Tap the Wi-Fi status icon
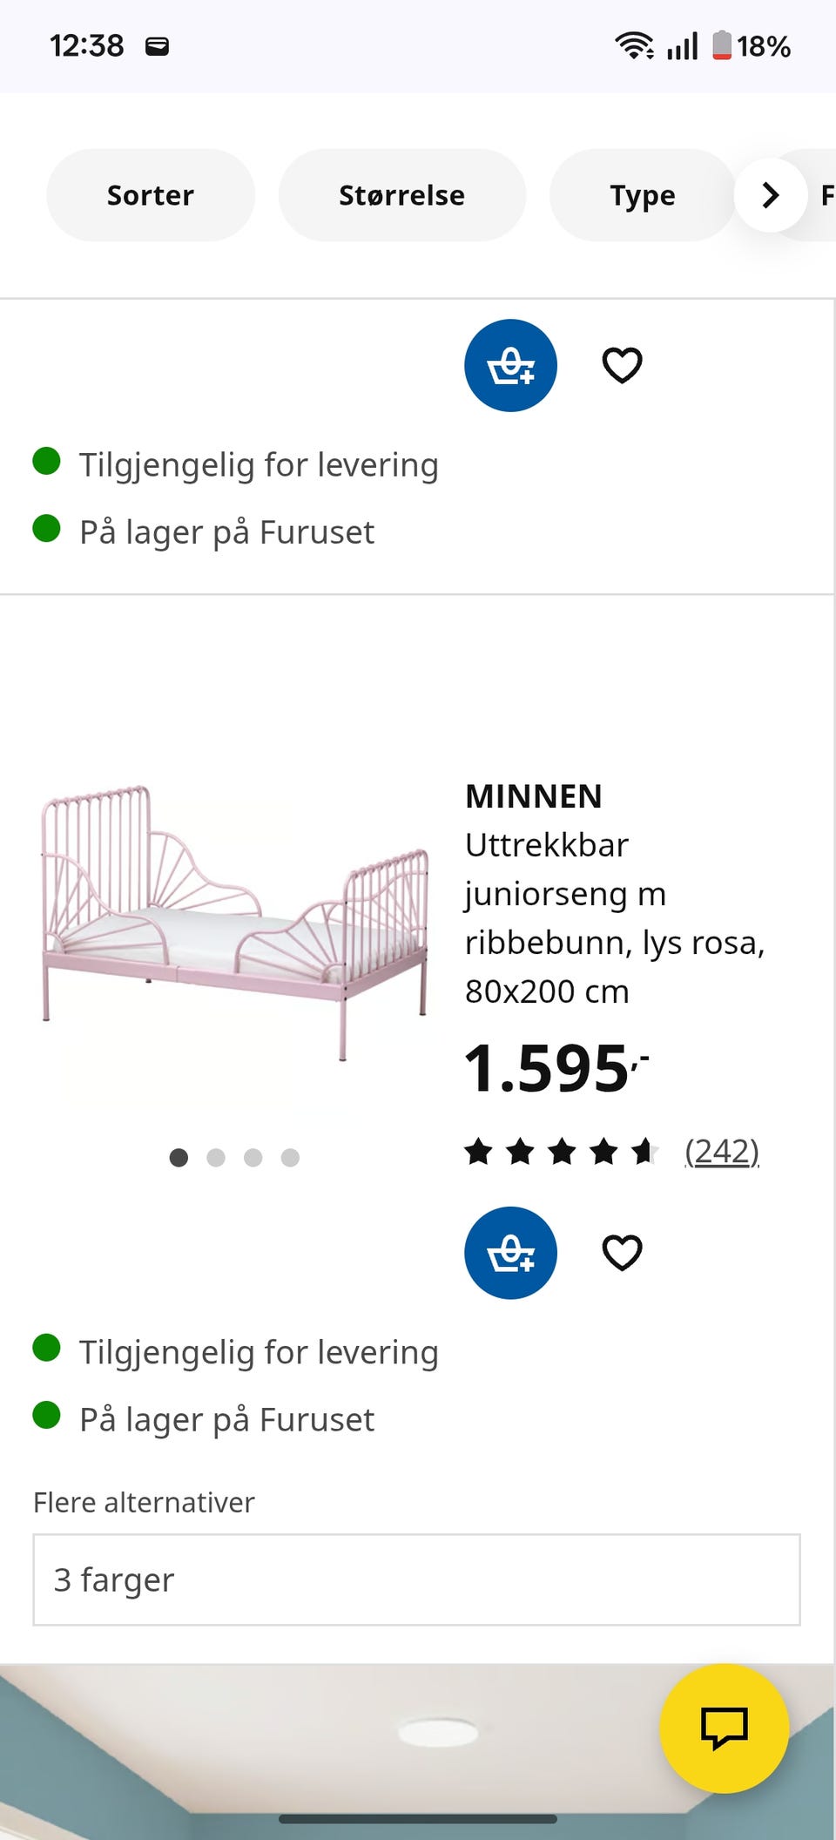Screen dimensions: 836x1840 pyautogui.click(x=635, y=45)
